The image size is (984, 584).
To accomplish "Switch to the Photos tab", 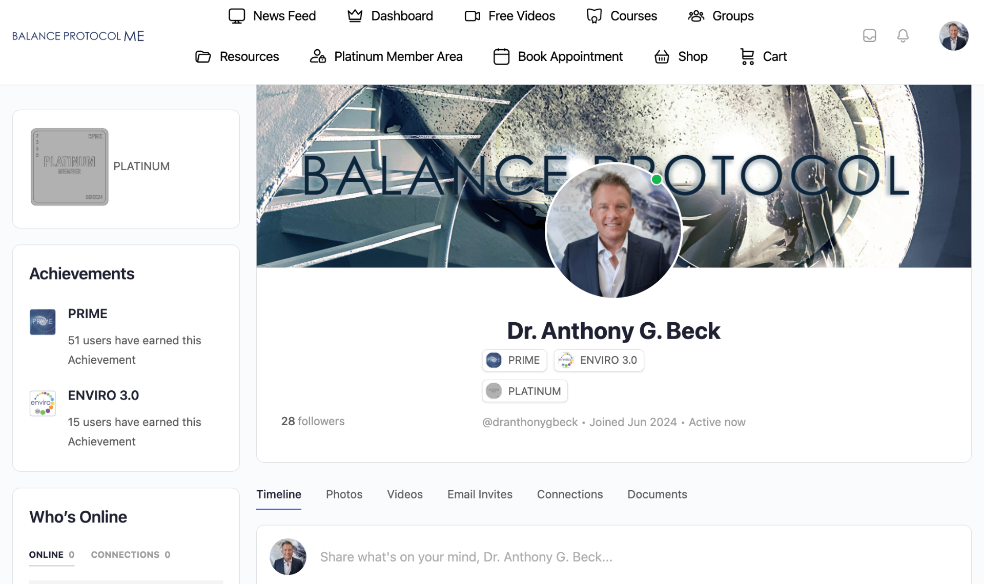I will click(344, 494).
